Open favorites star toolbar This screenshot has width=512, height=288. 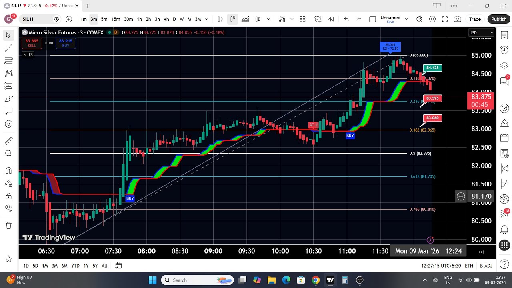[8, 259]
